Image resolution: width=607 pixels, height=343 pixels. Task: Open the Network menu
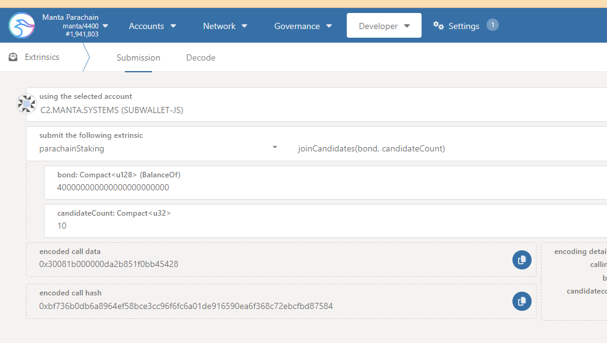(225, 26)
